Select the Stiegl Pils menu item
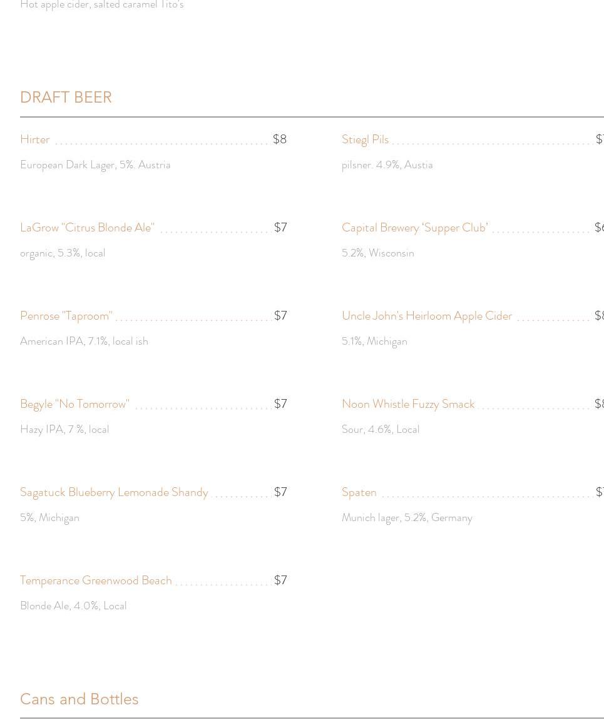The image size is (604, 720). (365, 139)
